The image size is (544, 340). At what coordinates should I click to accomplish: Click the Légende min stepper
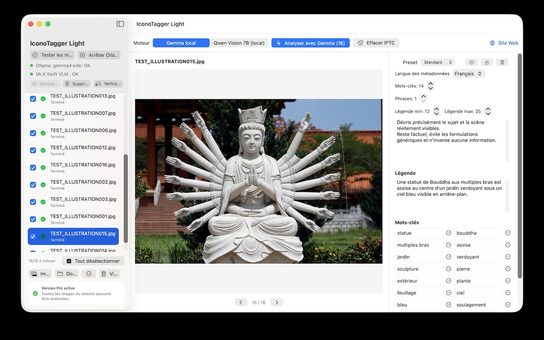[436, 111]
